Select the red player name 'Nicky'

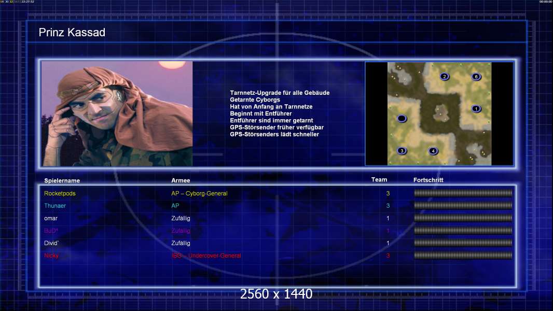(x=51, y=256)
